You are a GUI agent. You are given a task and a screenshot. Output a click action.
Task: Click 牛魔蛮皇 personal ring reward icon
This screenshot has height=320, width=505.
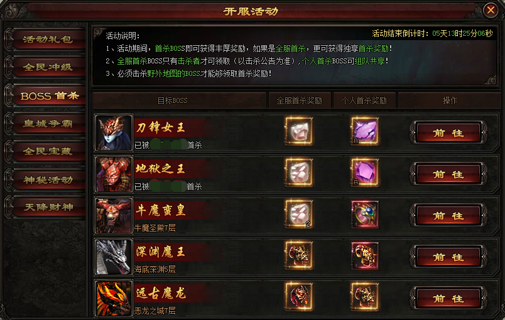(364, 214)
